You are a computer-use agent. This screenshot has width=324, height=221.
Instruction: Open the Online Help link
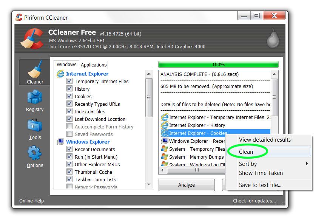(x=31, y=201)
